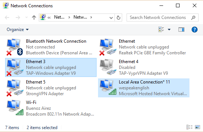Close the Network Connections window
Viewport: 203px width, 132px height.
pos(195,5)
